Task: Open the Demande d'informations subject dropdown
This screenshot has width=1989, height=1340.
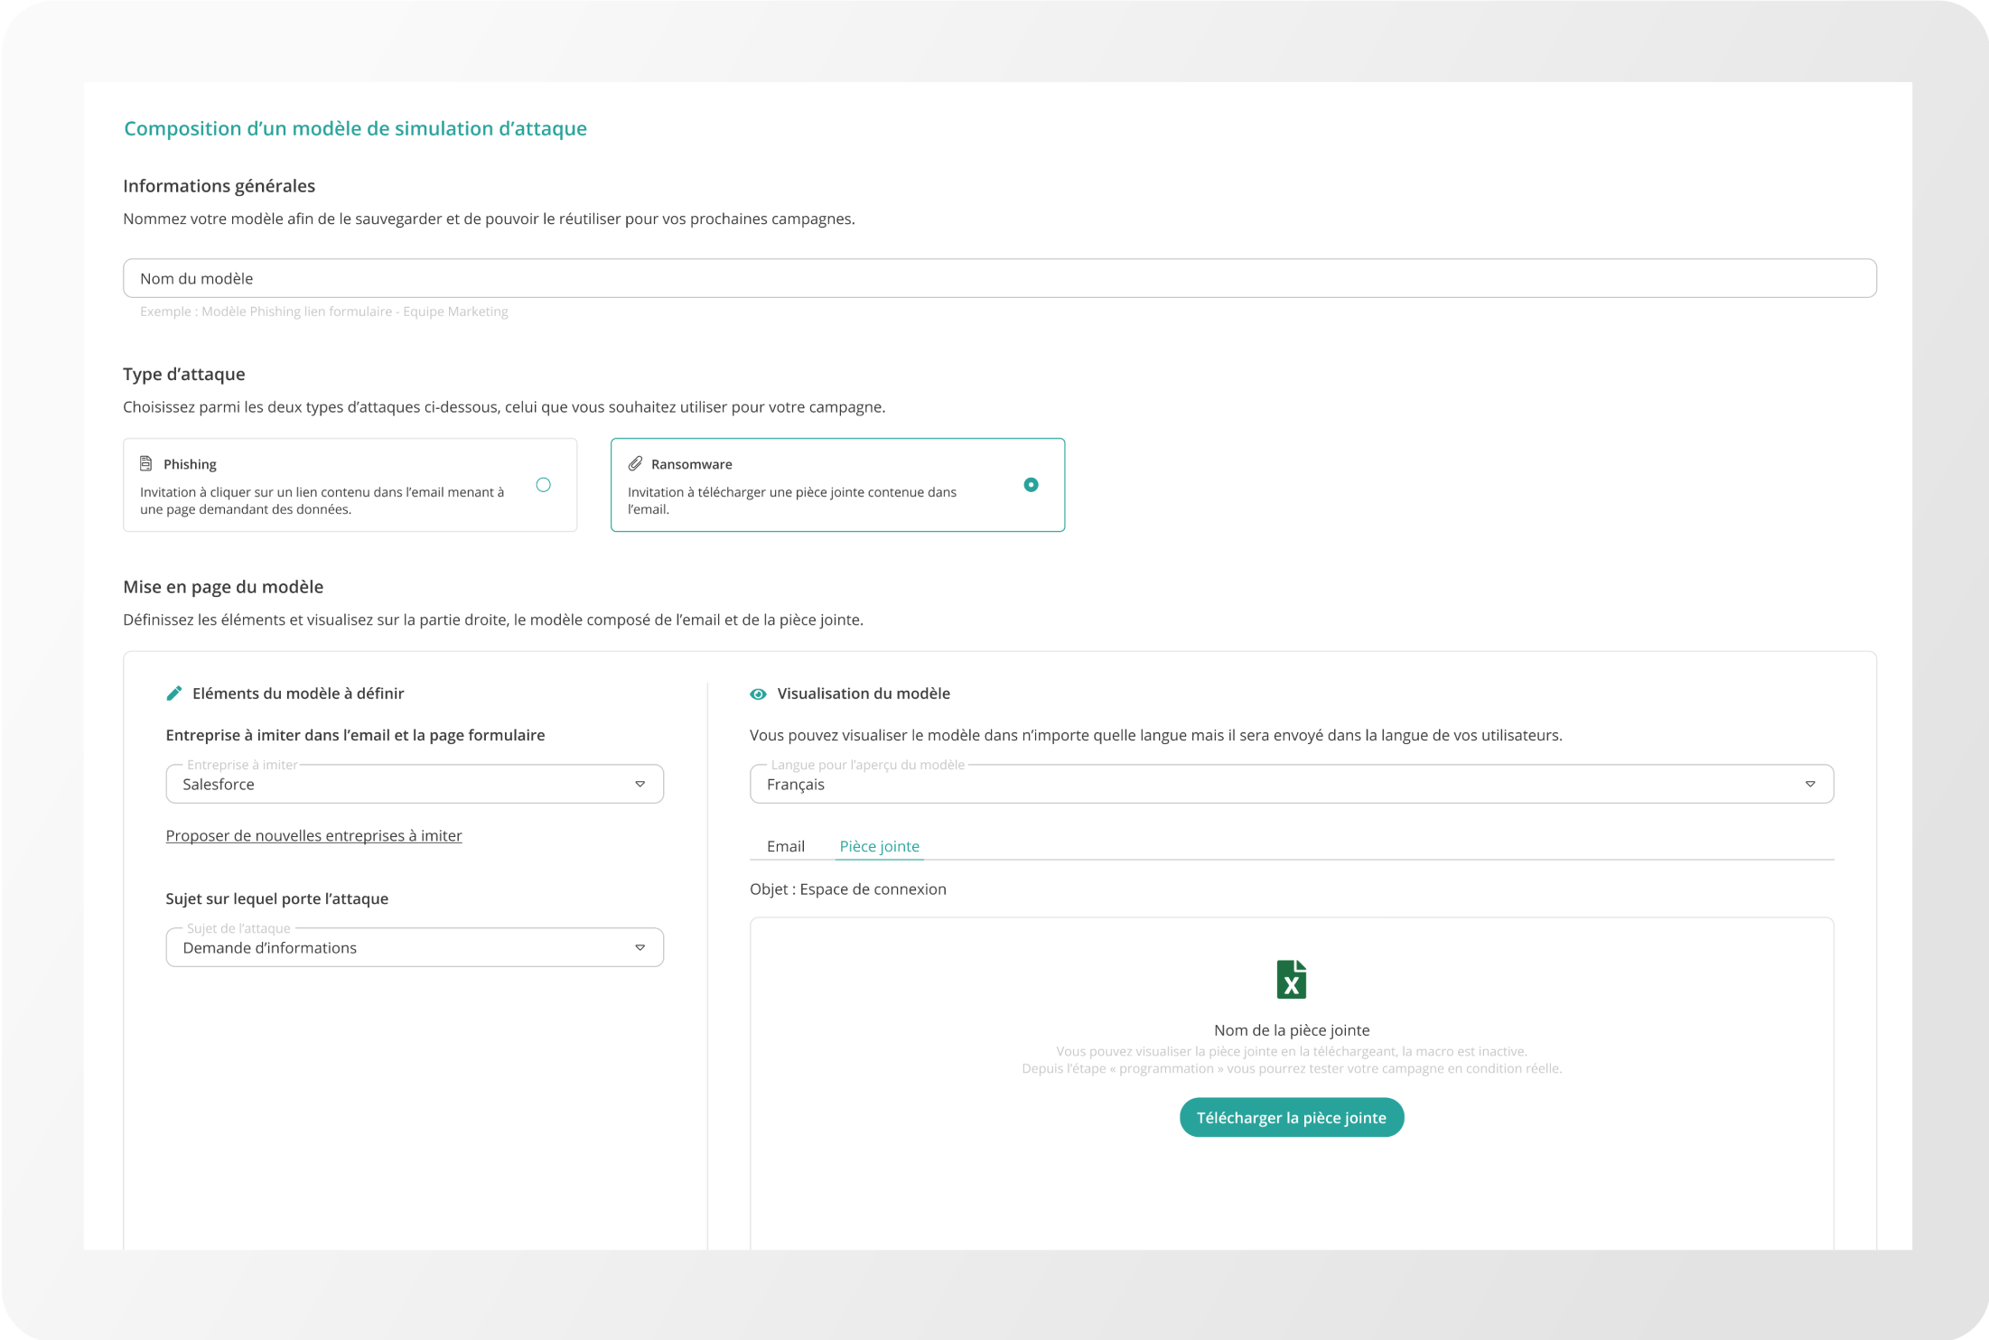Action: (414, 947)
